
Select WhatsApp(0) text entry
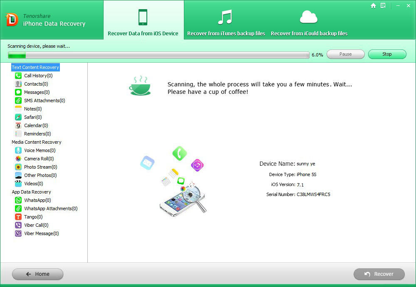pos(37,200)
